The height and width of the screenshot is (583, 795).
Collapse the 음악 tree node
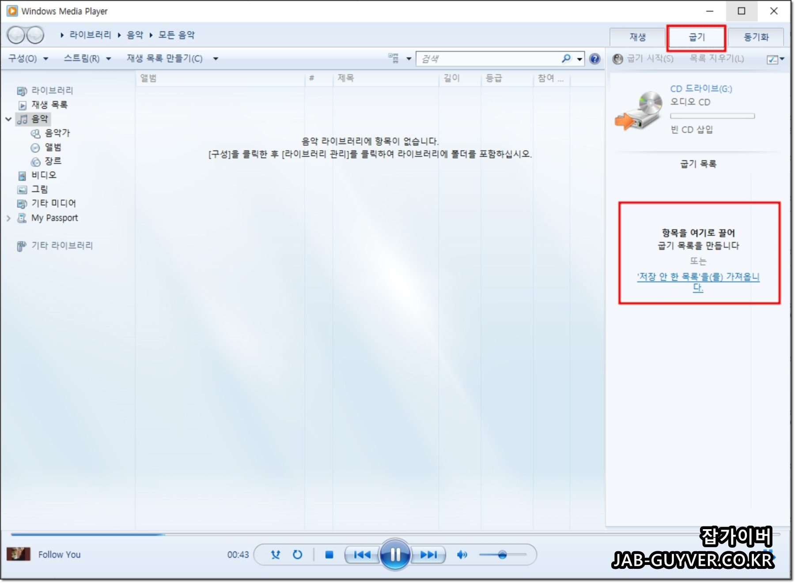pos(8,119)
